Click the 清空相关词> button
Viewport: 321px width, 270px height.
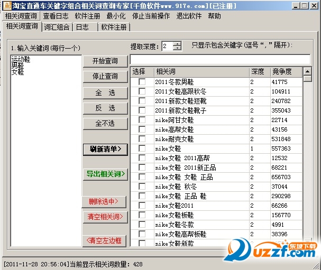[x=105, y=217]
